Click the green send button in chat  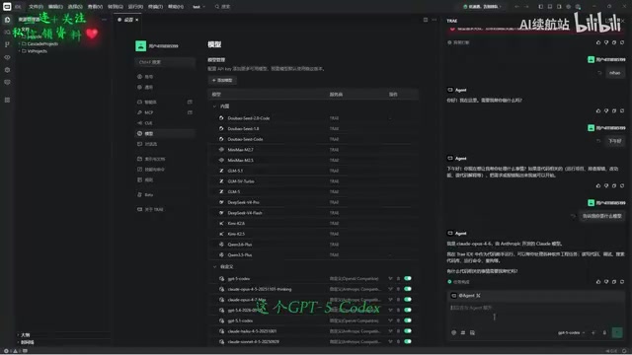pyautogui.click(x=617, y=332)
